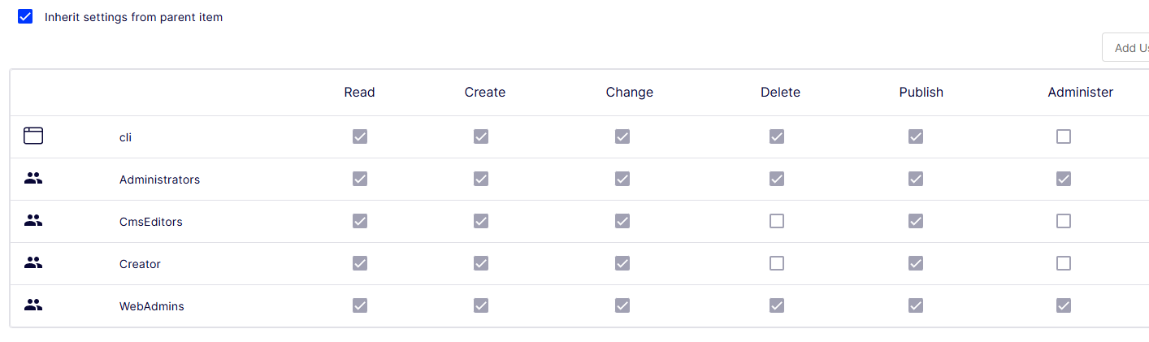Select the Administrators row label
Screen dimensions: 1149x342
[159, 180]
